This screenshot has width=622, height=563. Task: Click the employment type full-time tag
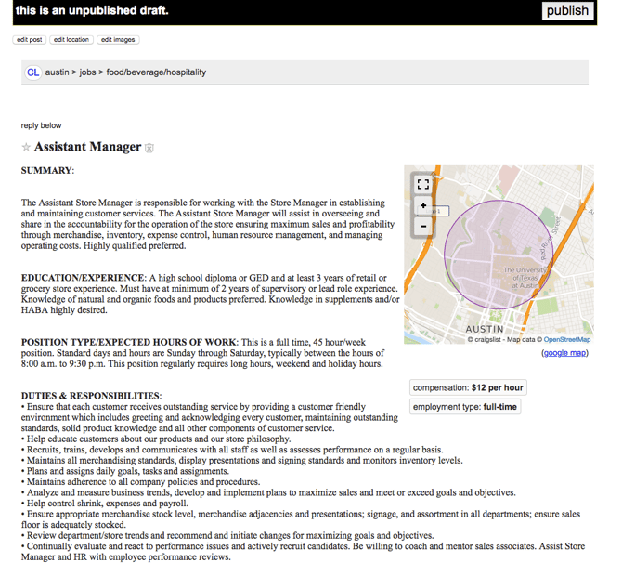click(465, 407)
